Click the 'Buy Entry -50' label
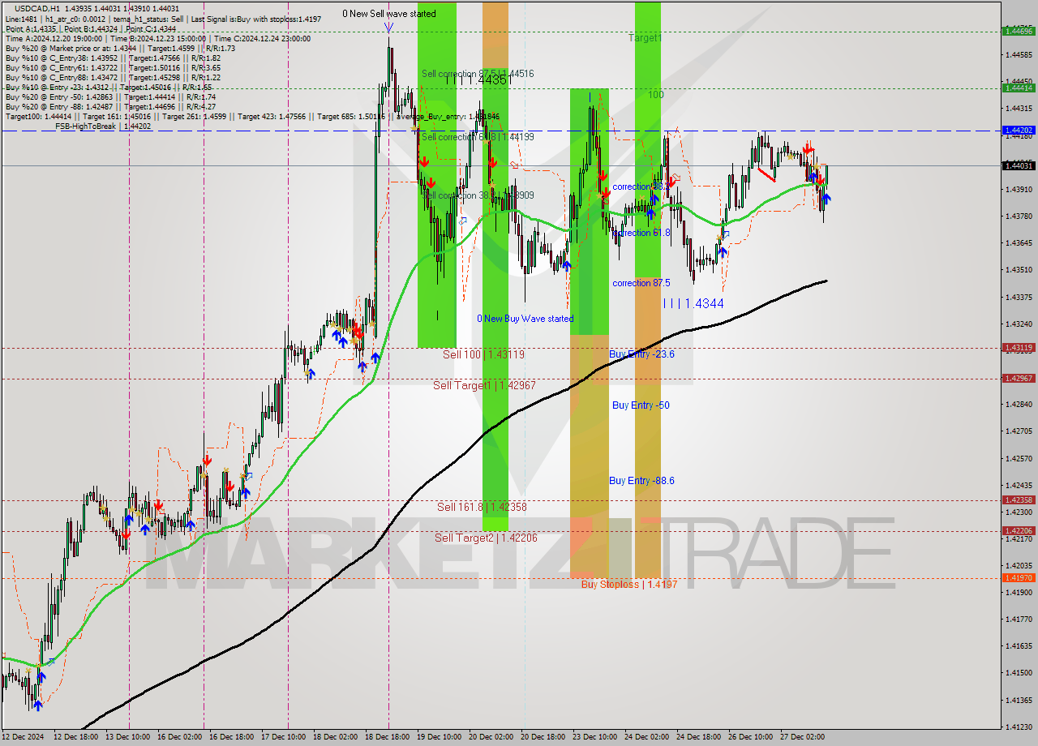This screenshot has height=746, width=1038. coord(641,405)
